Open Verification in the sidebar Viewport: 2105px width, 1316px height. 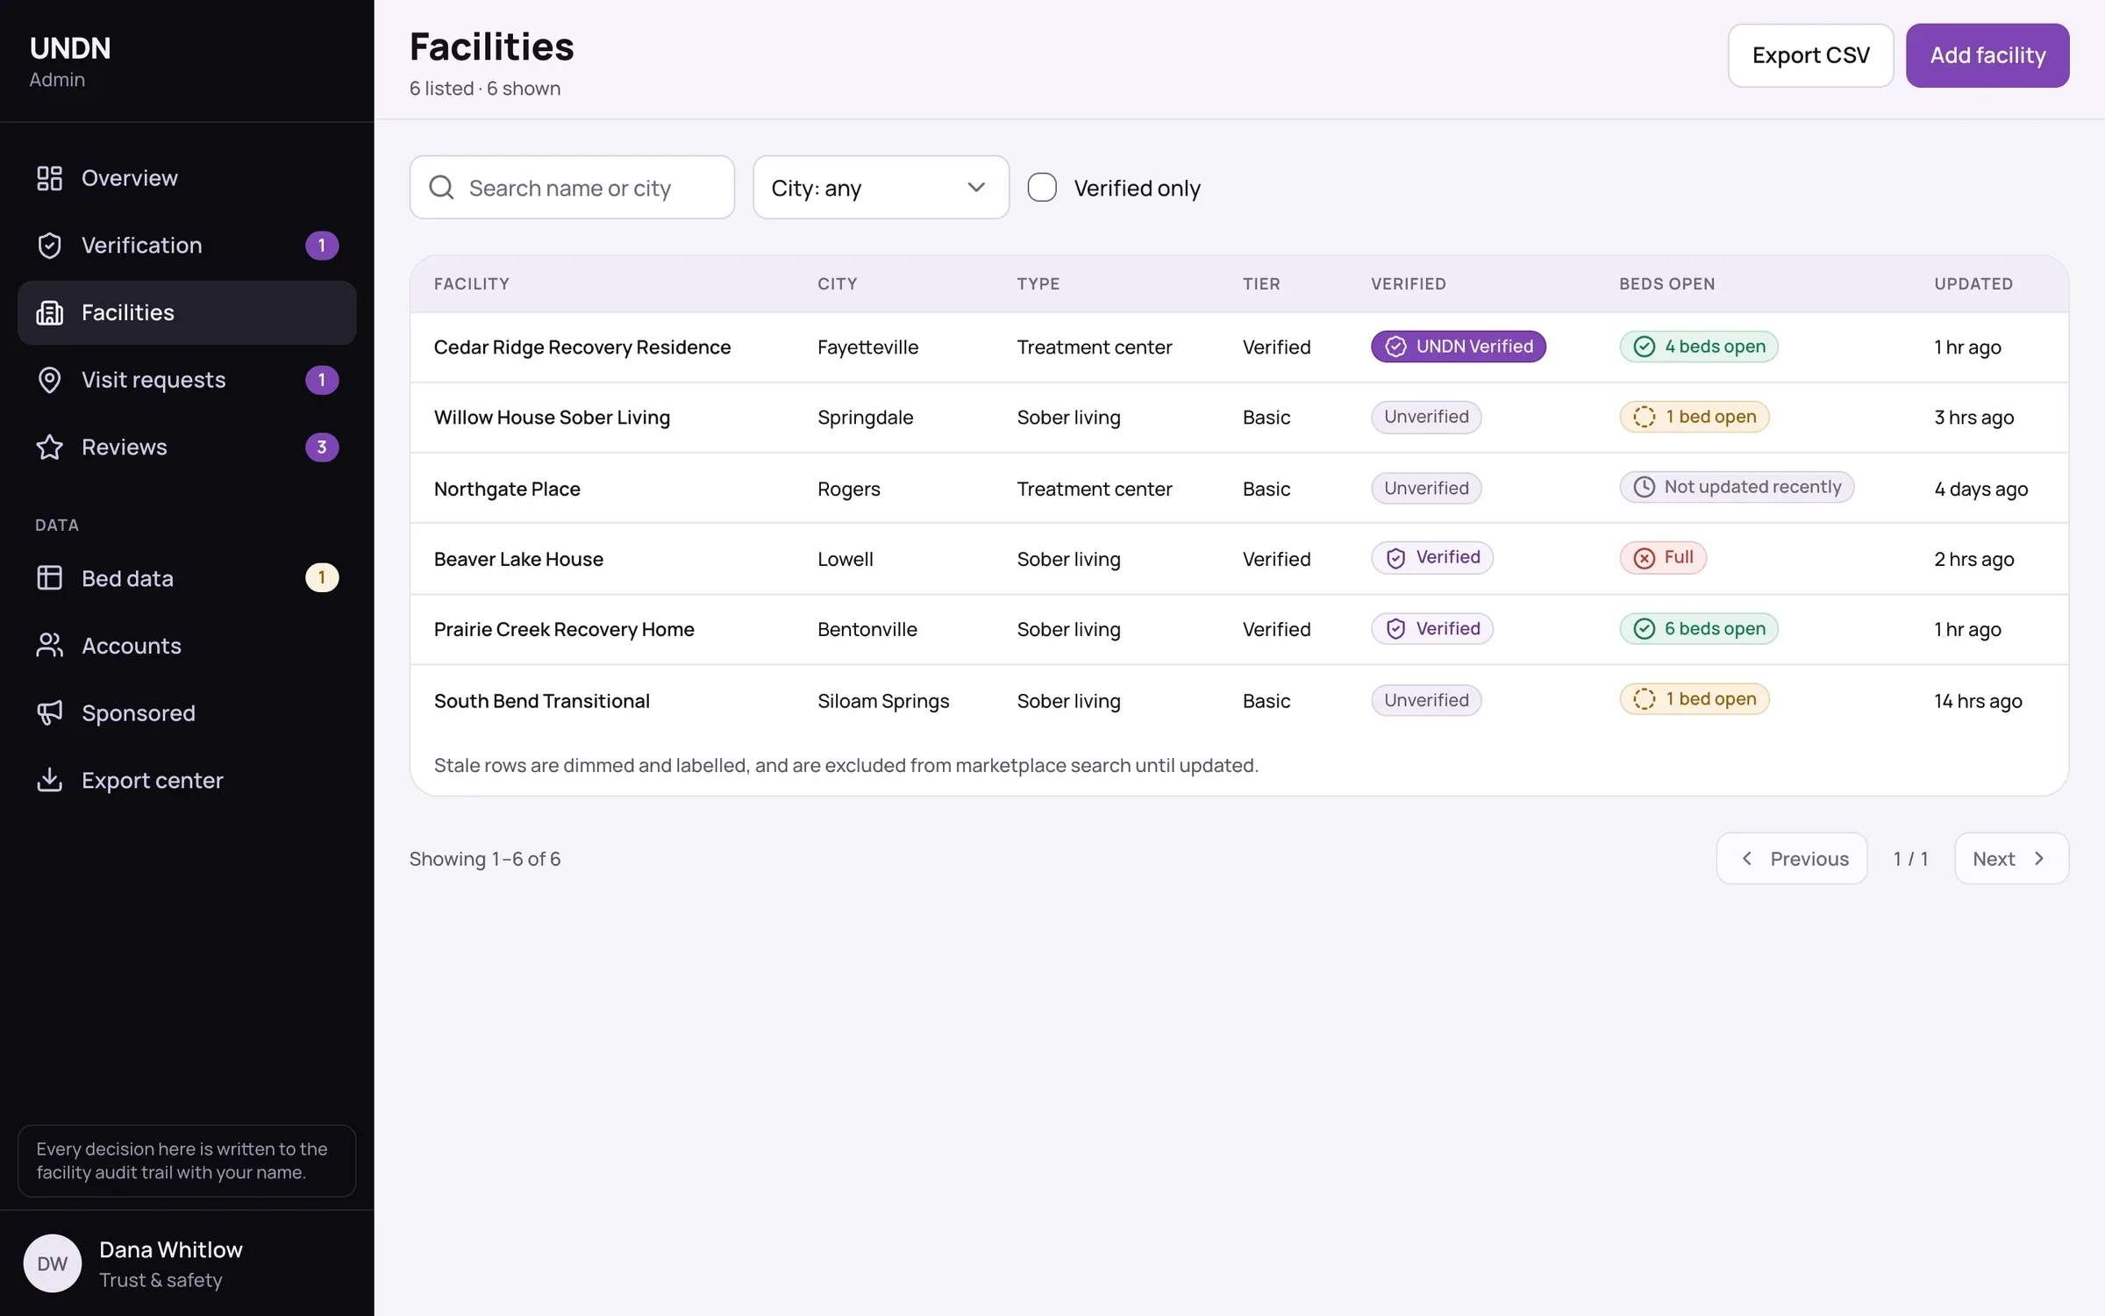coord(187,246)
